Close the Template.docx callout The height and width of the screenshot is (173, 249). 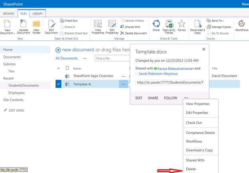click(x=204, y=49)
